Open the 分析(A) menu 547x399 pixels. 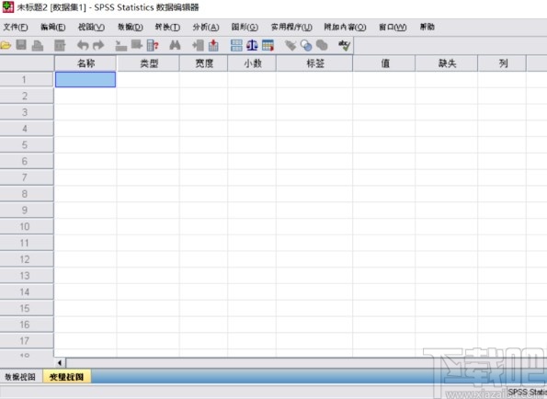tap(206, 28)
